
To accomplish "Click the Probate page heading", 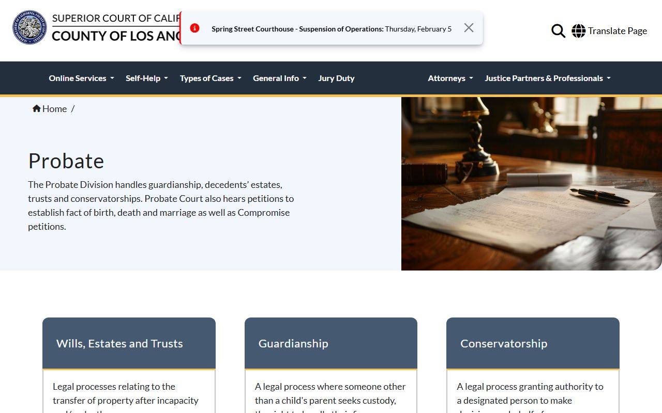I will pos(66,161).
